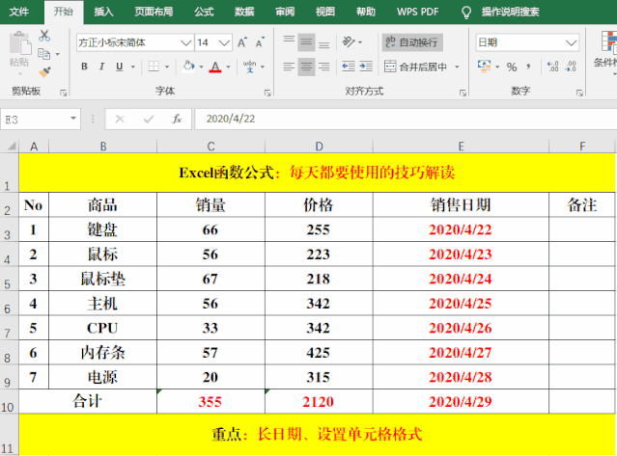Viewport: 617px width, 456px height.
Task: Click the Cut scissors icon
Action: coord(44,37)
